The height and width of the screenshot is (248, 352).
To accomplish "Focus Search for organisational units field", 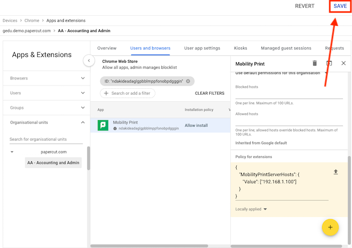I will click(x=46, y=139).
